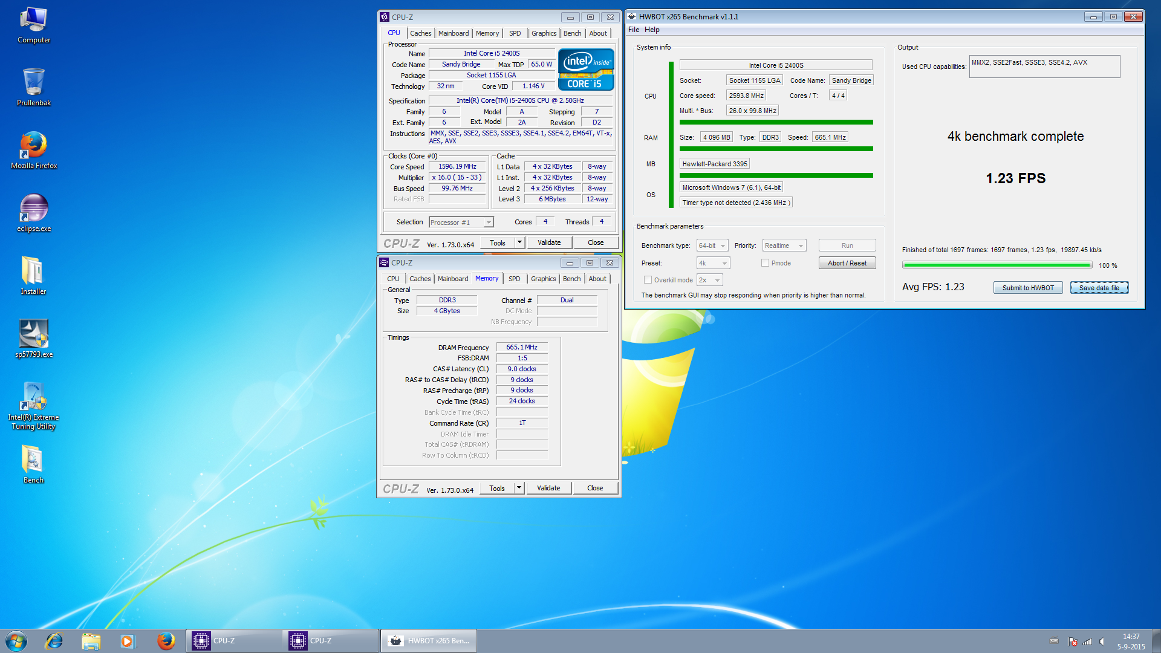Screen dimensions: 1161x653
Task: Click the bottom CPU-Z window title icon
Action: pyautogui.click(x=383, y=262)
